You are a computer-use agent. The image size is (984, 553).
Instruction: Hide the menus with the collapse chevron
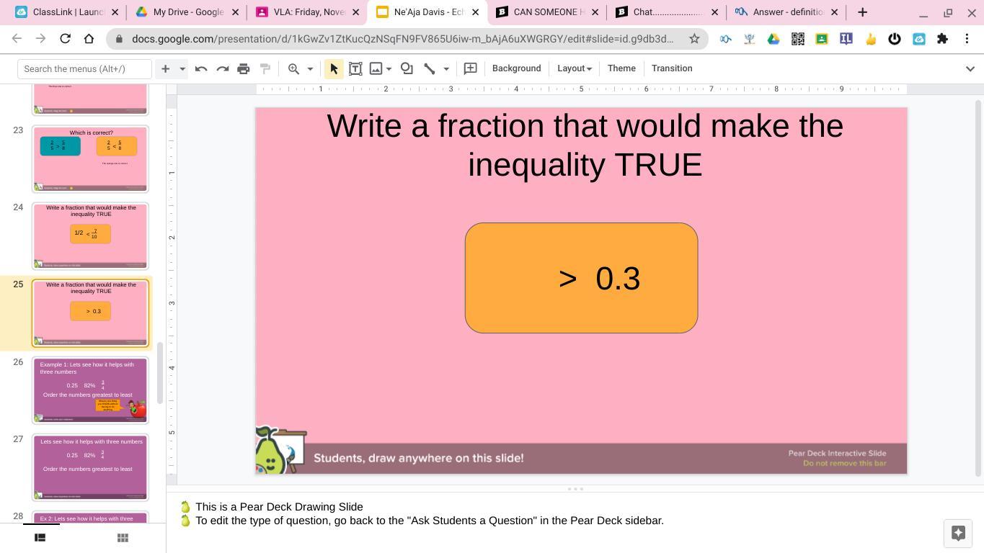[970, 68]
